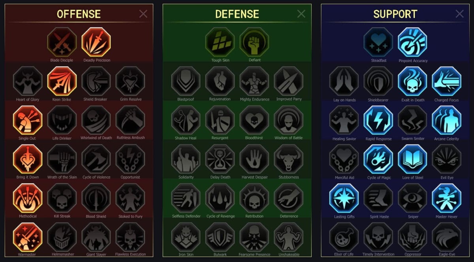Select the Tough Skin mastery
474x262 pixels.
pos(220,42)
